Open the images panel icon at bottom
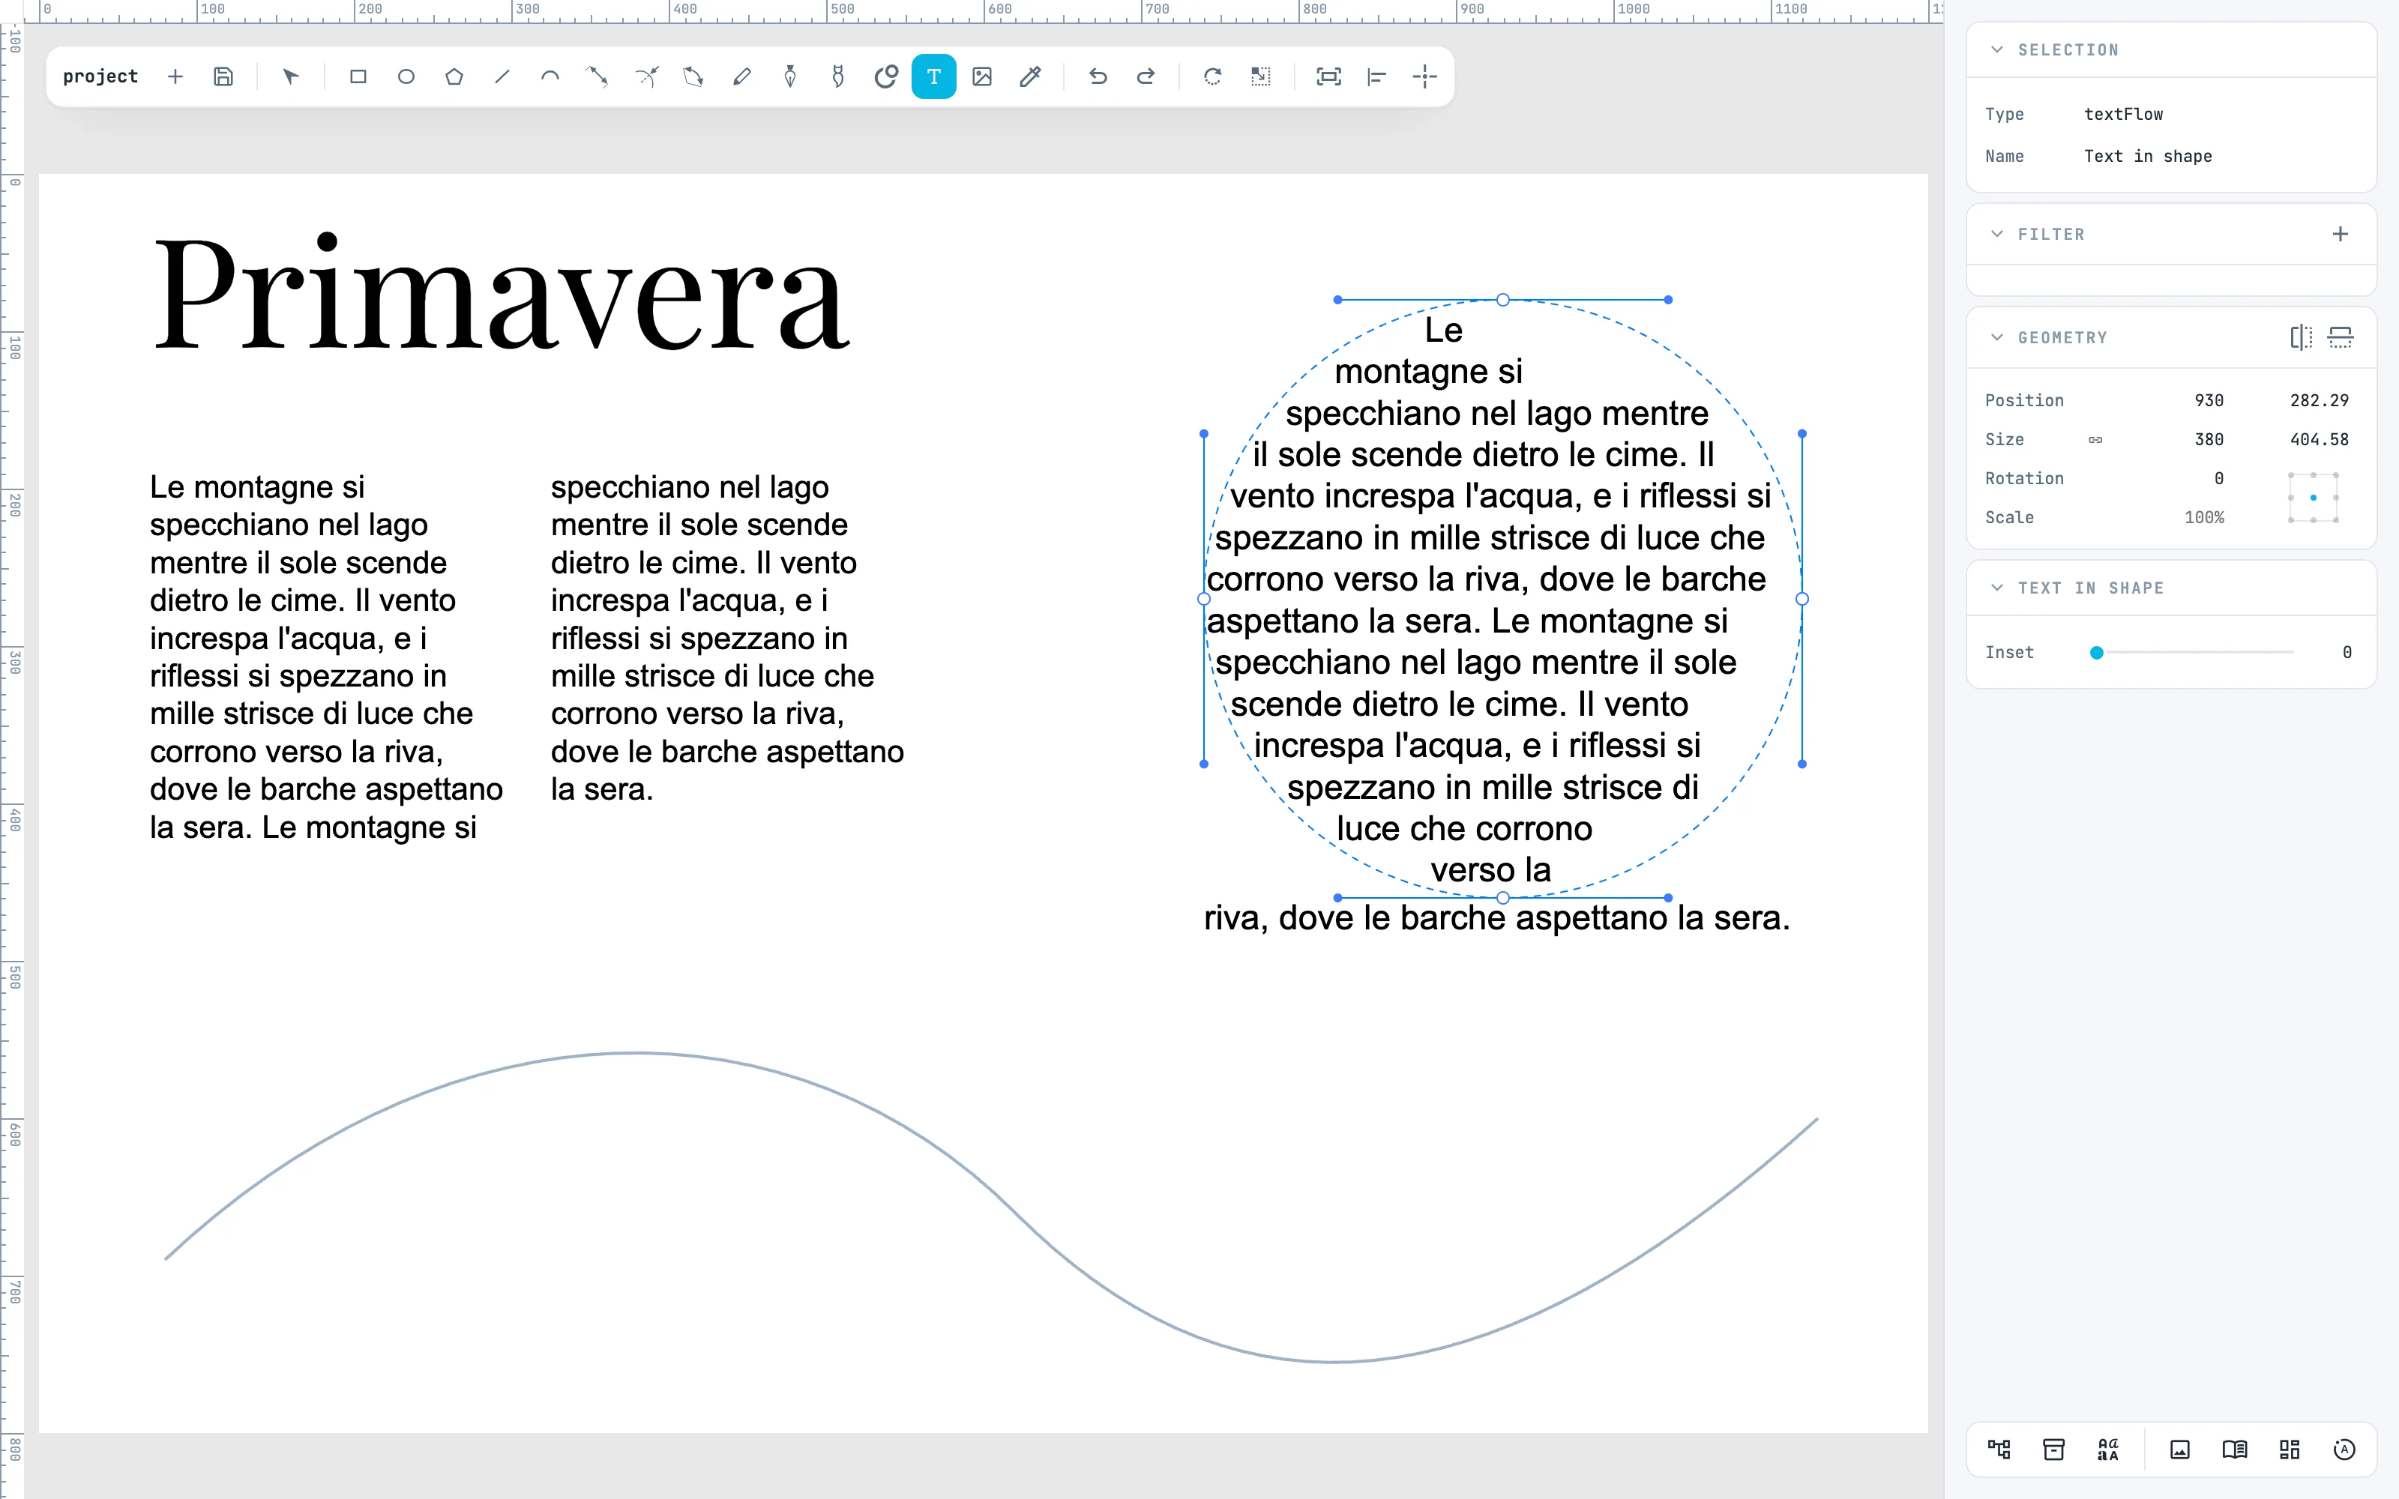The height and width of the screenshot is (1499, 2399). pyautogui.click(x=2180, y=1450)
